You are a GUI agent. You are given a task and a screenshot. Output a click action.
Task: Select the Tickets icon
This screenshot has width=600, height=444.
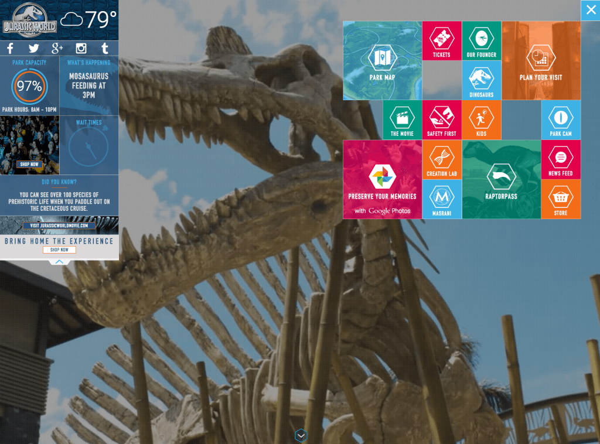coord(441,40)
